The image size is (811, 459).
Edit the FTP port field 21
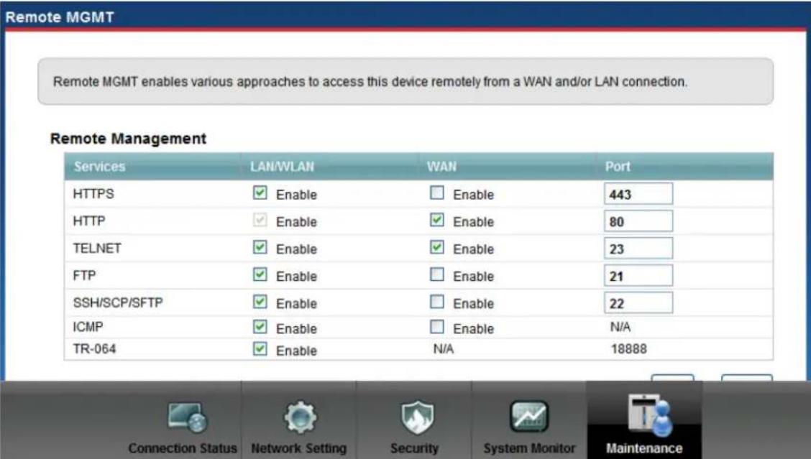tap(638, 276)
